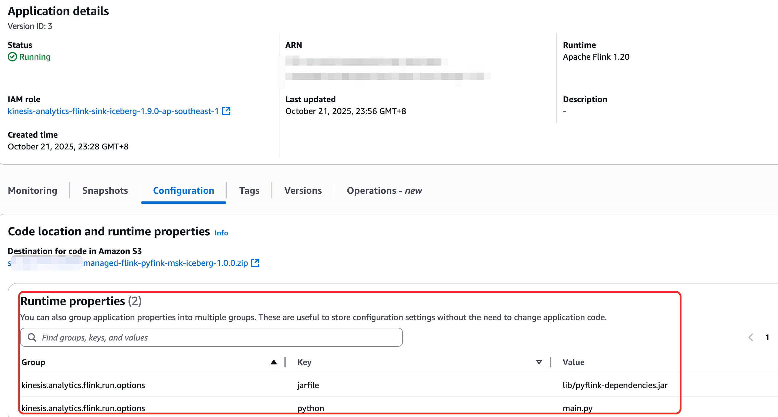Open S3 code zip external link icon
This screenshot has height=417, width=778.
(x=255, y=263)
